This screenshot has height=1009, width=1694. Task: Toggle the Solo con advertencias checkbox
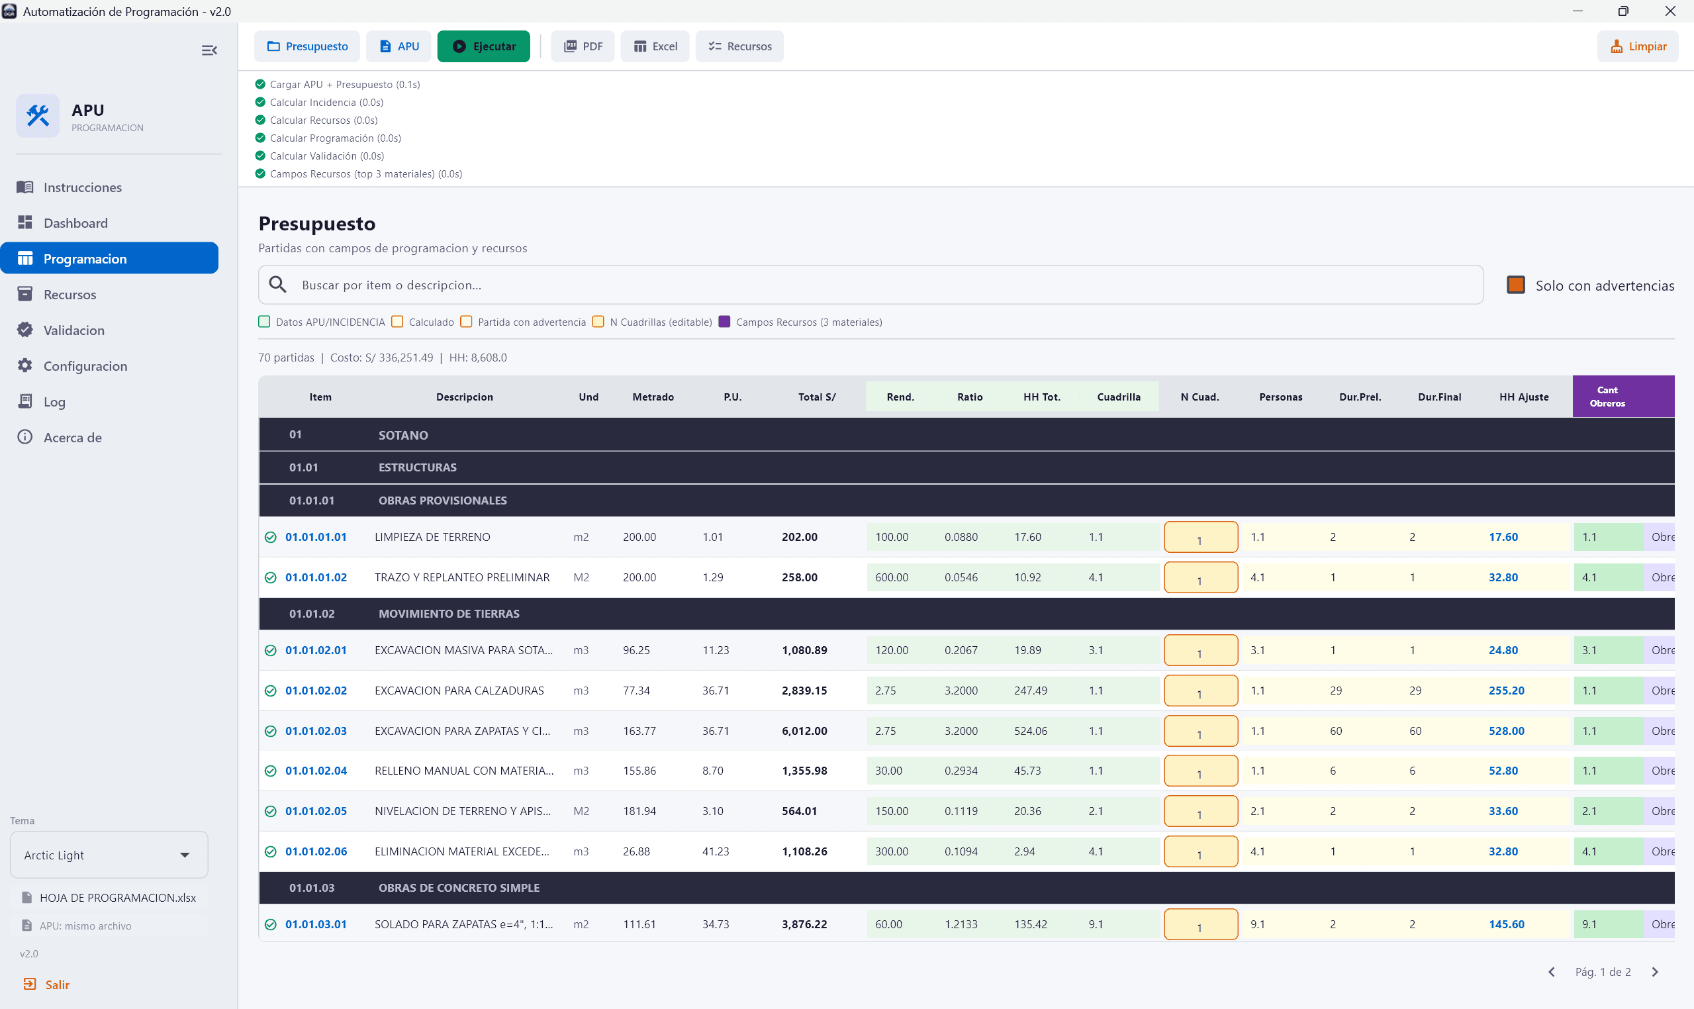(1515, 285)
